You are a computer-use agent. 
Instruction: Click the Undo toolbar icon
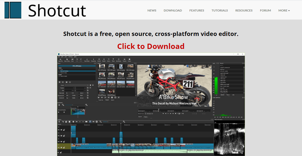pyautogui.click(x=77, y=60)
